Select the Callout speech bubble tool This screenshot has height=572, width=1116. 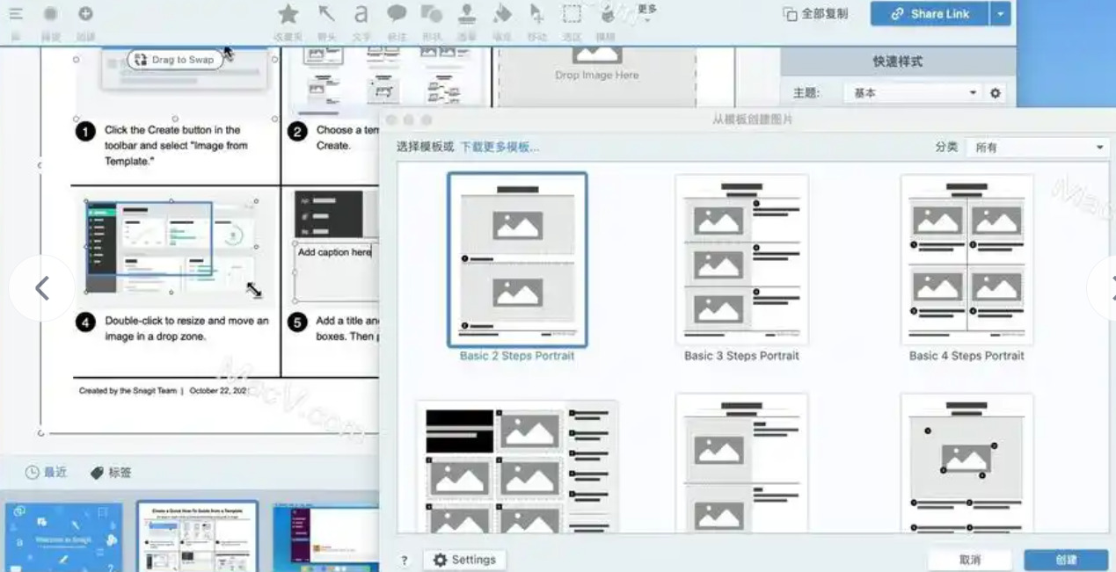coord(397,14)
